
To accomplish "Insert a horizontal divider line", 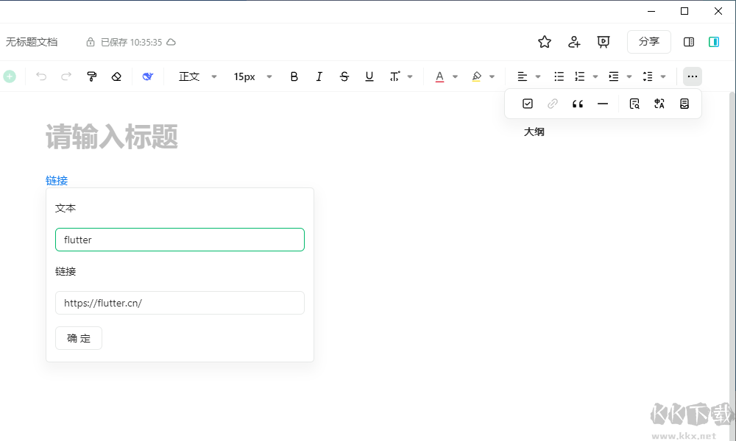I will pos(603,104).
